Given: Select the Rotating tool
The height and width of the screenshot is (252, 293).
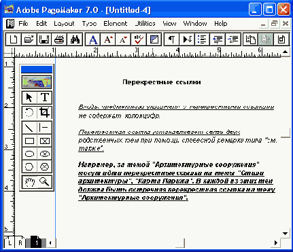Looking at the screenshot, I should [29, 112].
